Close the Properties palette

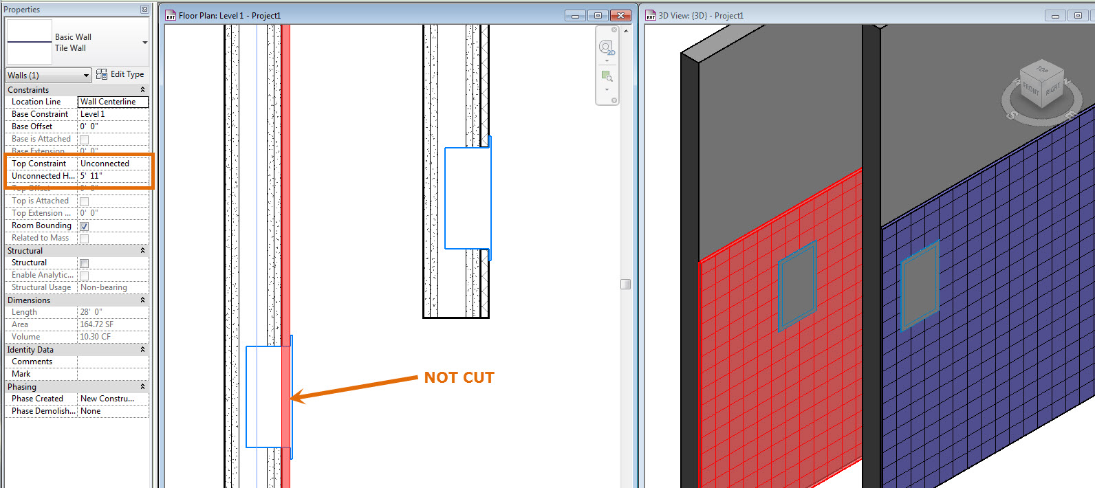coord(144,10)
